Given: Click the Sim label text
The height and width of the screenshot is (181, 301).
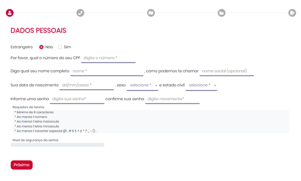Looking at the screenshot, I should pyautogui.click(x=67, y=47).
